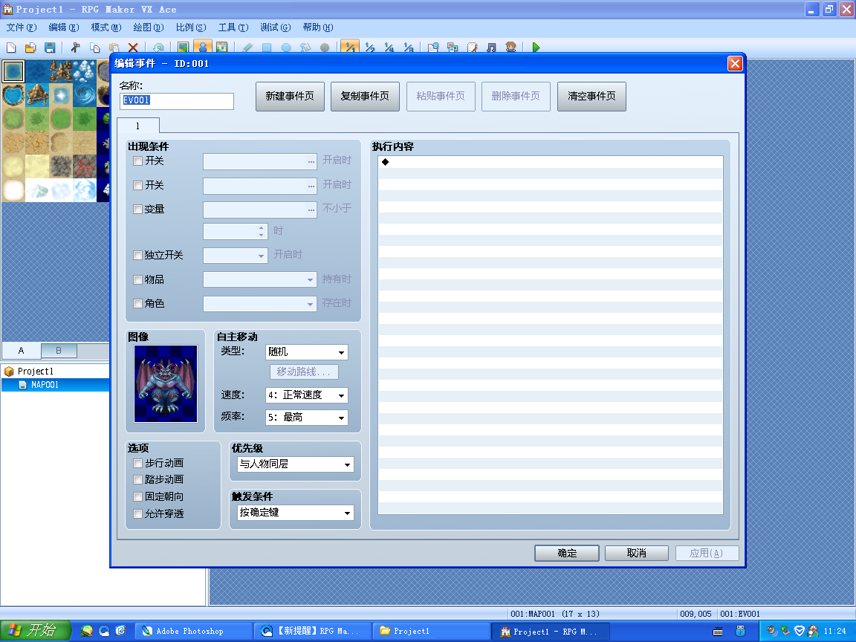Select the first line in 执行内容 list

[x=551, y=162]
